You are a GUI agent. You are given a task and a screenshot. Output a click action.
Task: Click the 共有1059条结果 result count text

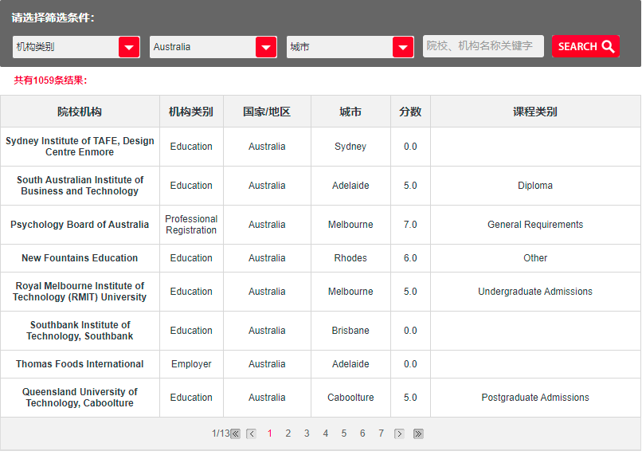[x=51, y=80]
